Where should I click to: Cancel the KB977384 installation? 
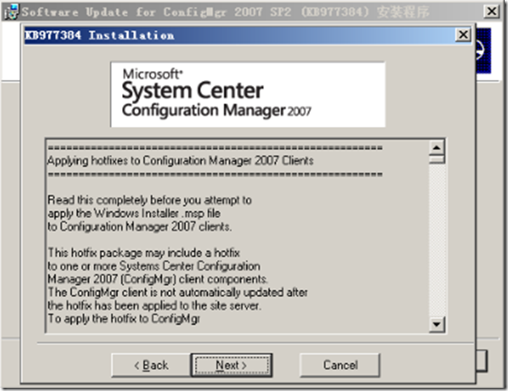340,365
